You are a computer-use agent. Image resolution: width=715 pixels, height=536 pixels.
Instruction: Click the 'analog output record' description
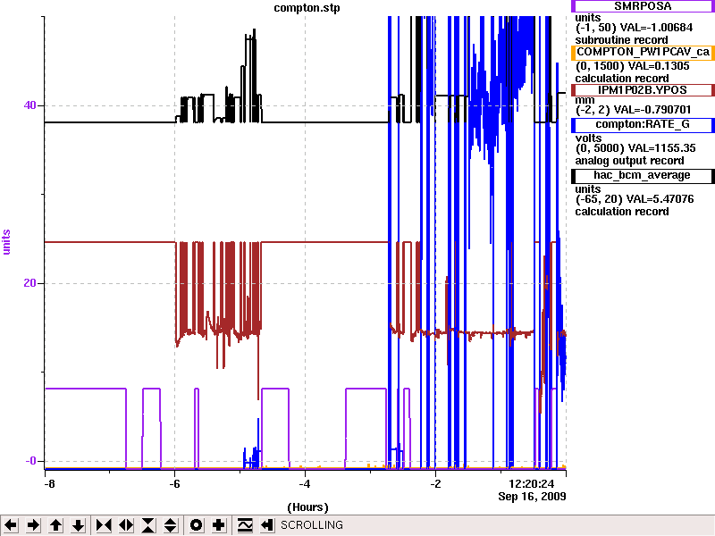(629, 161)
